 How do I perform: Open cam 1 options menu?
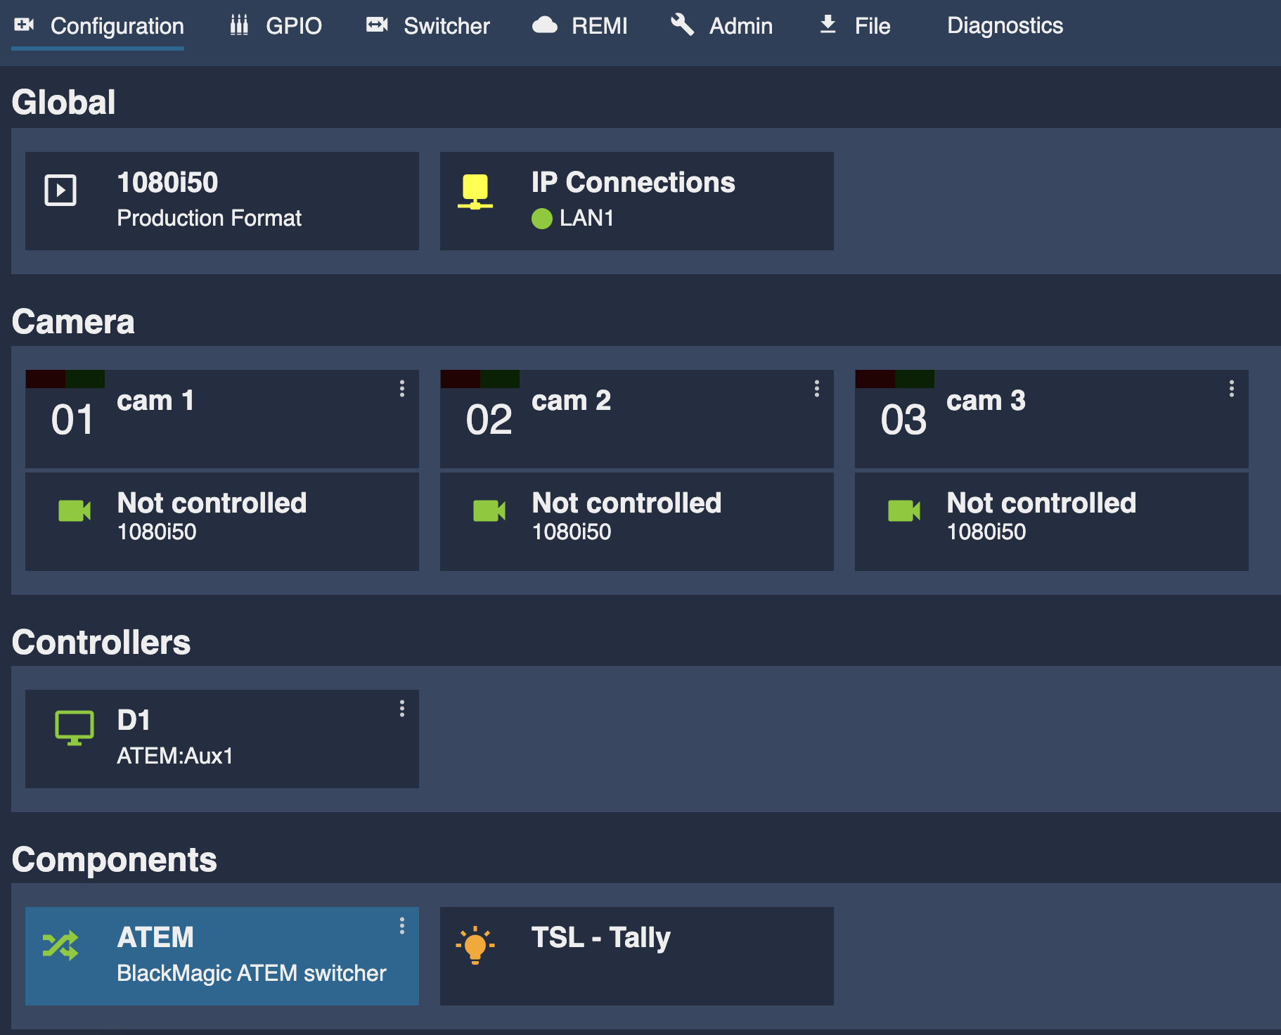click(402, 389)
